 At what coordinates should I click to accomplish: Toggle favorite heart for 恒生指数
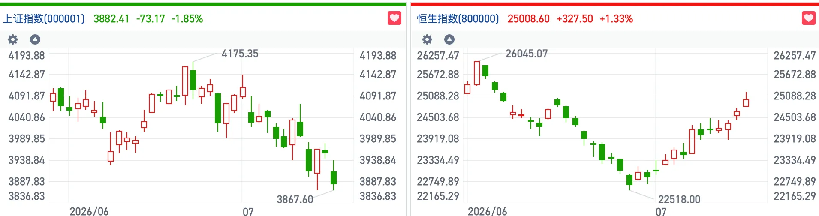[x=809, y=18]
